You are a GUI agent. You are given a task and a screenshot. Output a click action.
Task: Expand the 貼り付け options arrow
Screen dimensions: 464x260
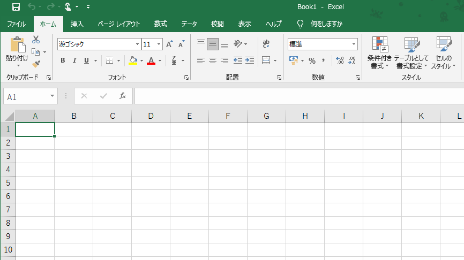point(18,65)
